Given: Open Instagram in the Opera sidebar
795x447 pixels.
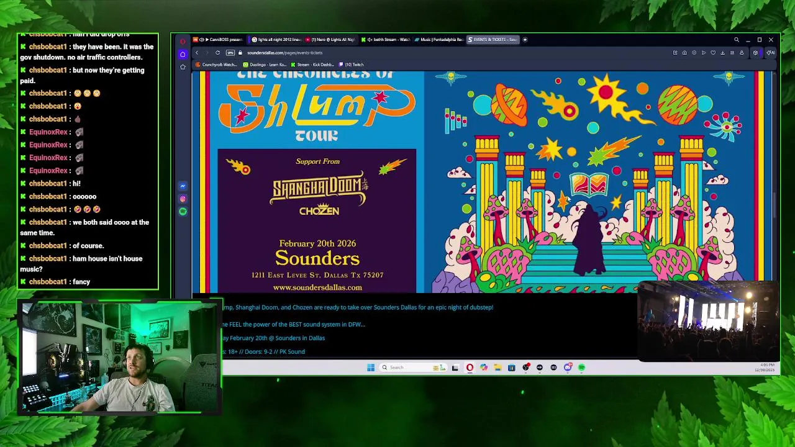Looking at the screenshot, I should pos(183,199).
